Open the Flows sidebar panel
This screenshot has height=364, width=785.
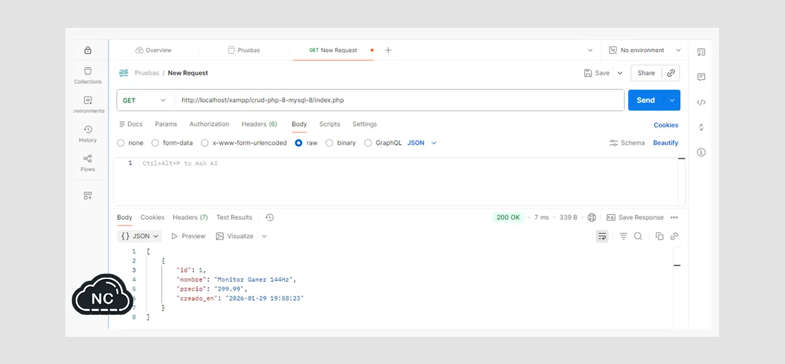[87, 163]
